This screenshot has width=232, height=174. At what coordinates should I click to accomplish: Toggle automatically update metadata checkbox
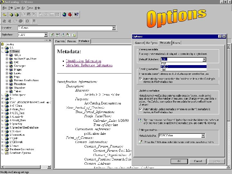click(140, 109)
